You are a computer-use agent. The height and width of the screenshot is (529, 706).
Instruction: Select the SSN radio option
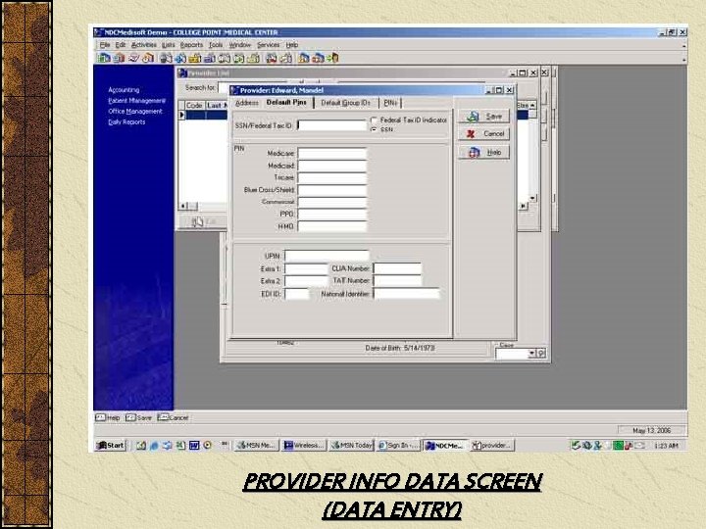(374, 129)
